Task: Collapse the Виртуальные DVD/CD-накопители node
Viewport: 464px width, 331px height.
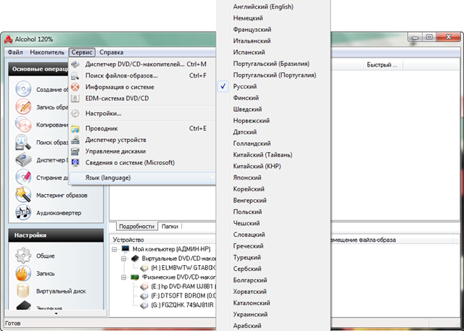Action: (x=124, y=259)
